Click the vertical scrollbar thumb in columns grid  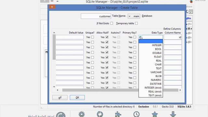click(54, 47)
